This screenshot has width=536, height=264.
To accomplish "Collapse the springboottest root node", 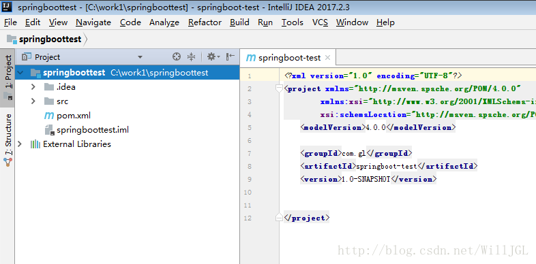I will (x=20, y=73).
